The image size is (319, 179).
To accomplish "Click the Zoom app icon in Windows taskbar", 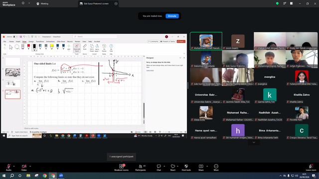I will (x=61, y=176).
